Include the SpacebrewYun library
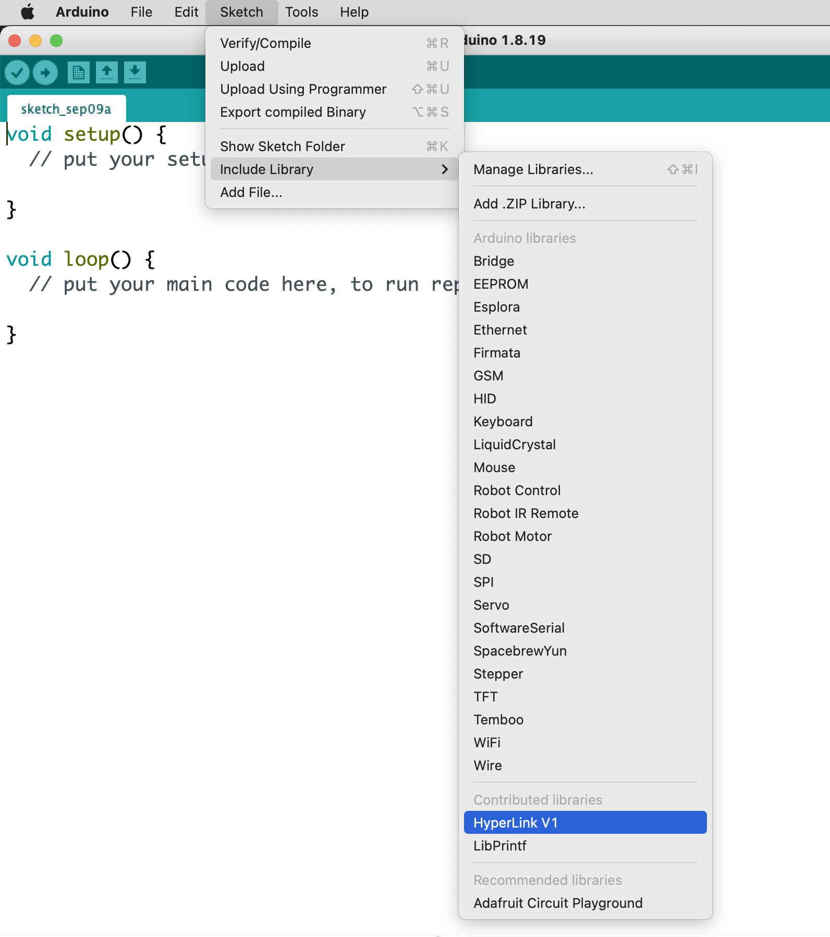Viewport: 830px width, 937px height. [x=585, y=651]
